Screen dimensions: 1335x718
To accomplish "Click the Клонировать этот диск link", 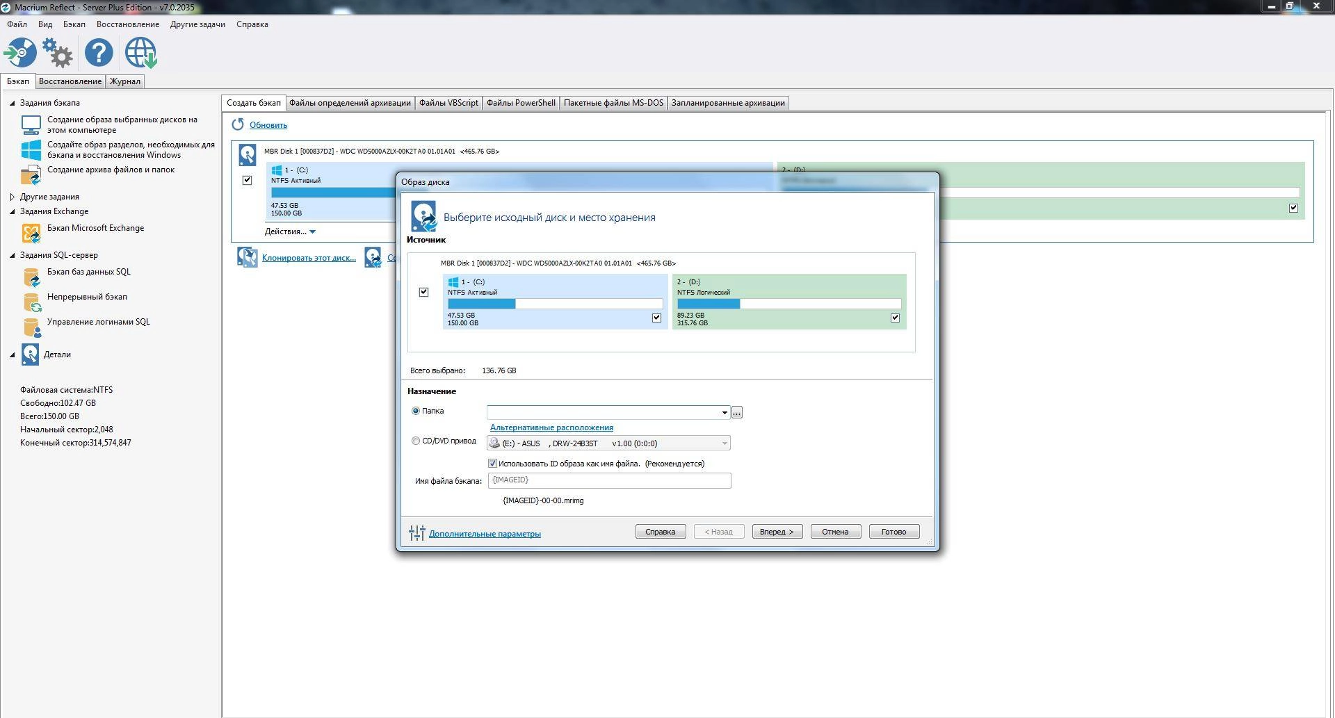I will coord(309,258).
